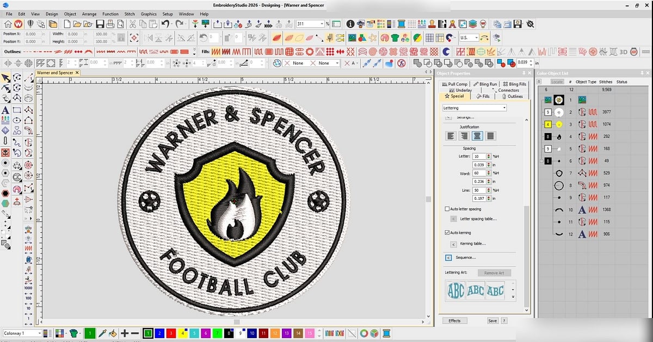Click the Open folder icon
The height and width of the screenshot is (342, 653).
pyautogui.click(x=77, y=24)
